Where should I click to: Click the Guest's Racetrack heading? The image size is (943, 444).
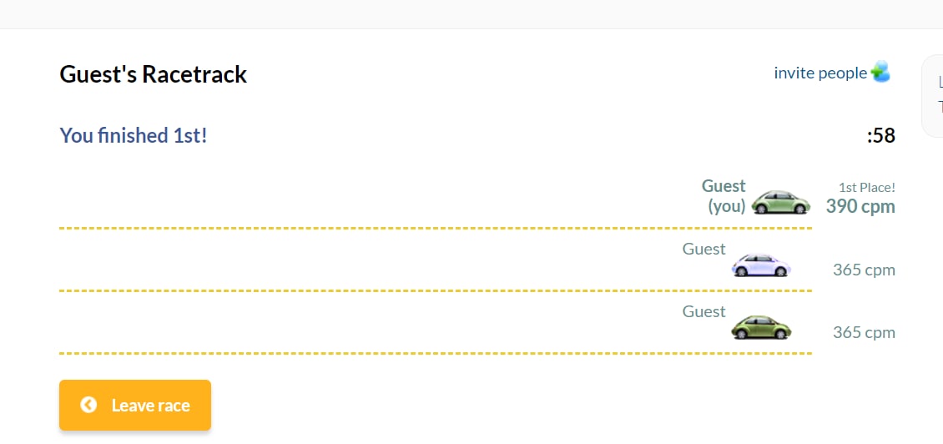(154, 74)
